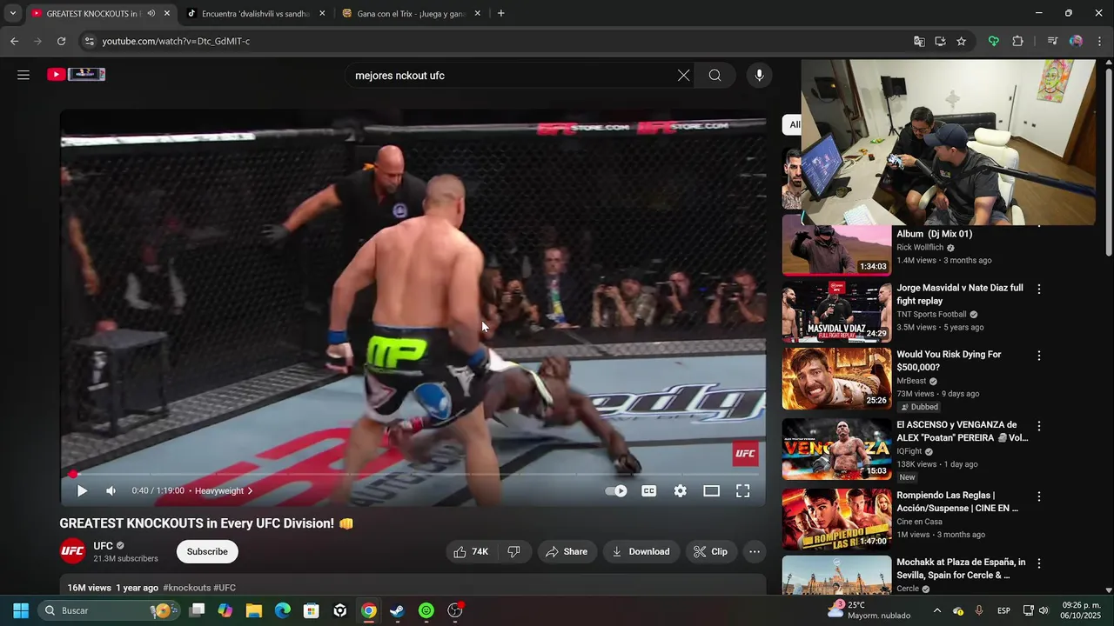Image resolution: width=1114 pixels, height=626 pixels.
Task: Turn on closed captions
Action: (x=649, y=491)
